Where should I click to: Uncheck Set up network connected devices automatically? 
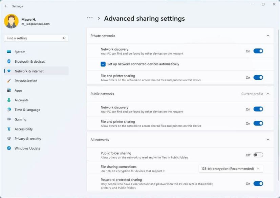pyautogui.click(x=103, y=64)
